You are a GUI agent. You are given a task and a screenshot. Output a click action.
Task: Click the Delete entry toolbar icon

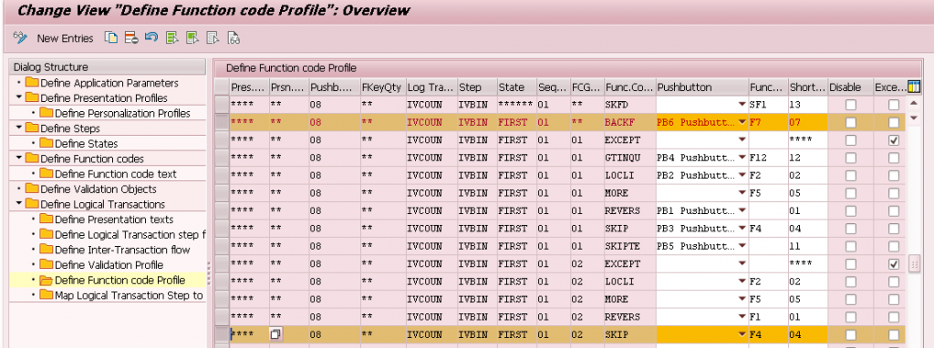pyautogui.click(x=131, y=38)
